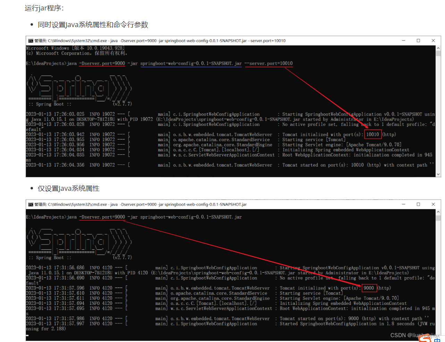Screen dimensions: 445x342
Task: Click "--server.port=10010" in the first console command
Action: pos(269,63)
